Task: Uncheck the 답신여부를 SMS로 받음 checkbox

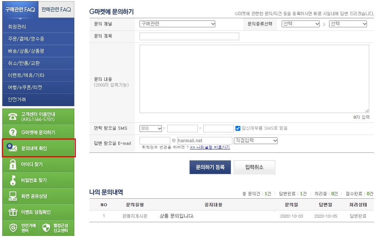Action: pyautogui.click(x=238, y=128)
